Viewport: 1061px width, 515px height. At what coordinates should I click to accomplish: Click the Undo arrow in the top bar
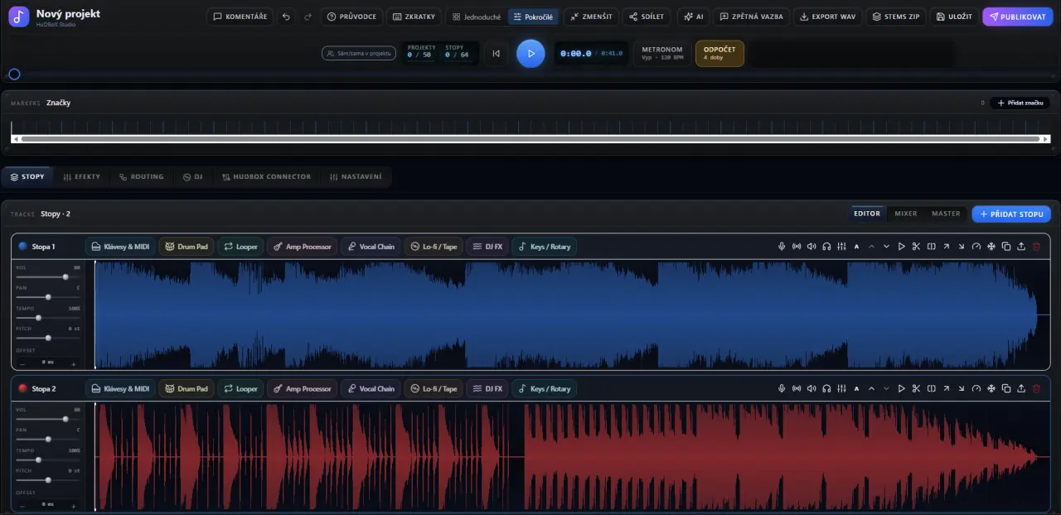(286, 17)
